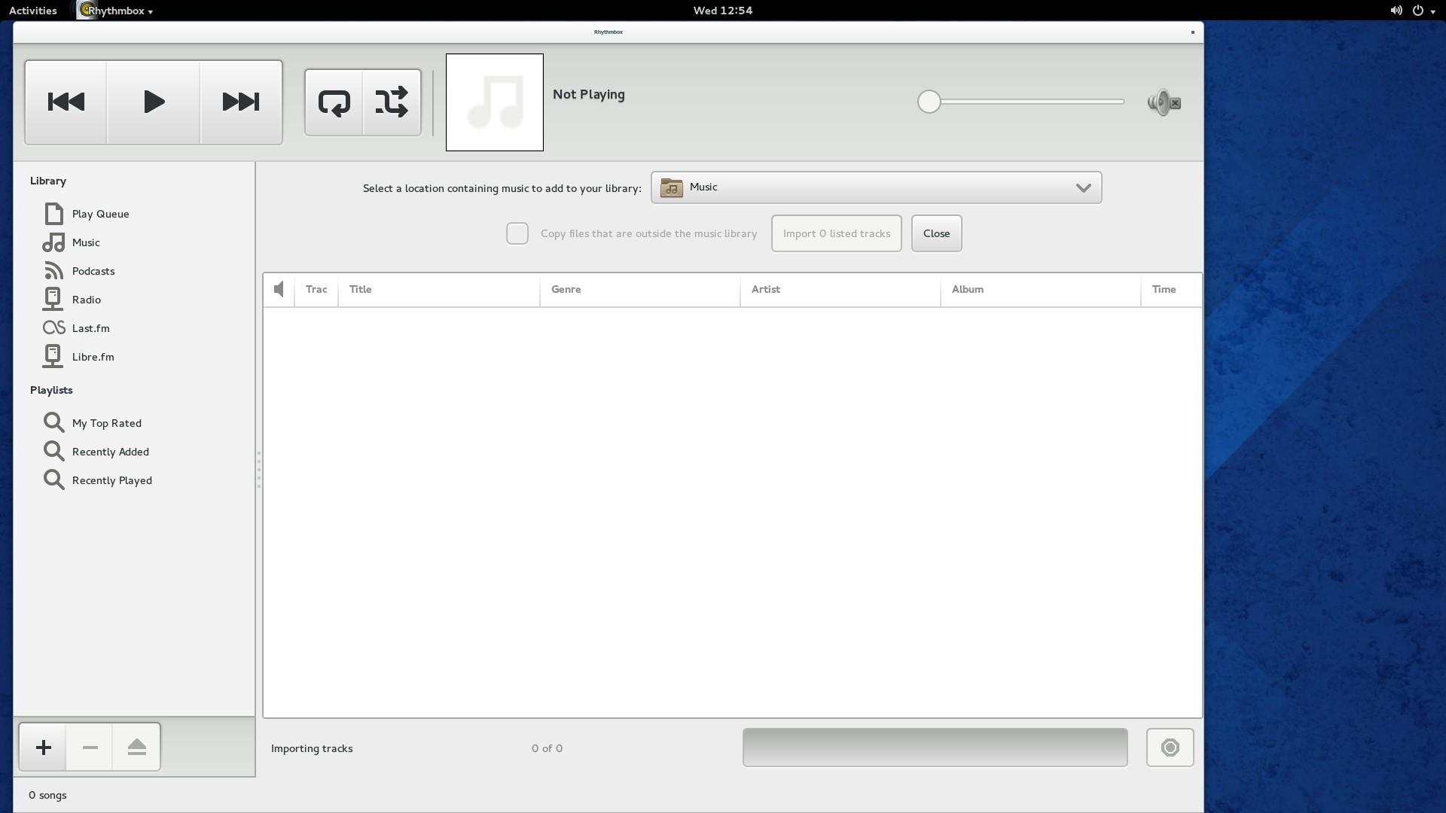Click the Podcasts feed icon
The width and height of the screenshot is (1446, 813).
[x=53, y=271]
